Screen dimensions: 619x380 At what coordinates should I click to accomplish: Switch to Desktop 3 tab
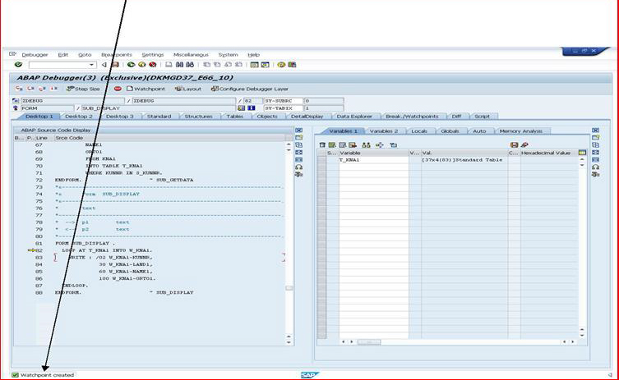pos(120,117)
